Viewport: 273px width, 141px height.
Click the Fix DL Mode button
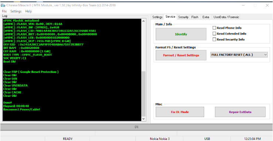click(180, 112)
